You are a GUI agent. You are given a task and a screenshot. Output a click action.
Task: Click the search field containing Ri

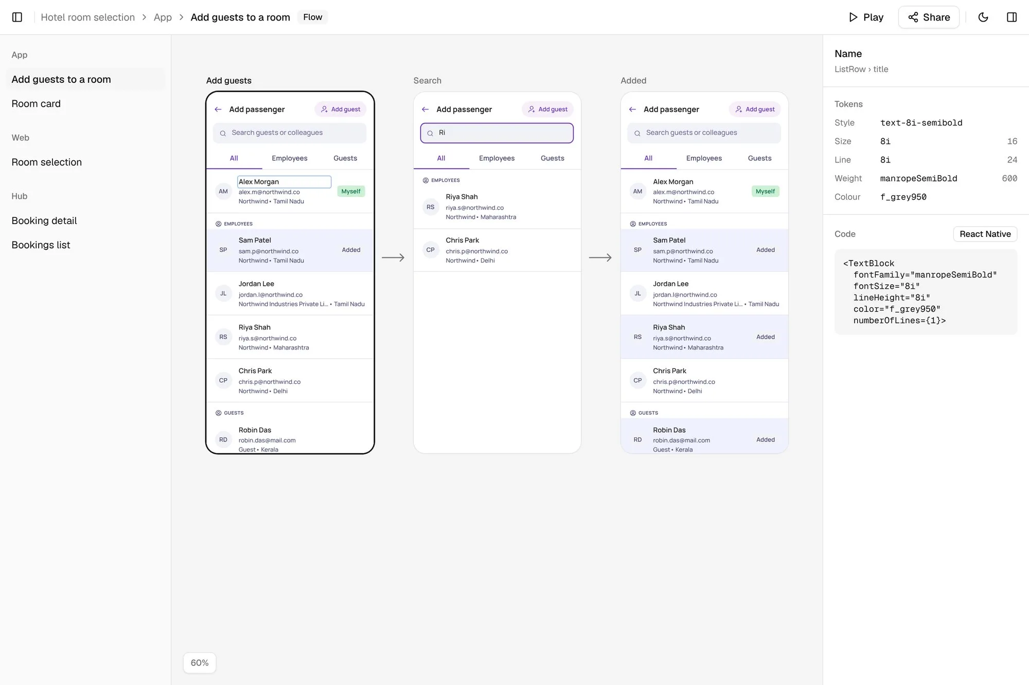[x=496, y=133]
